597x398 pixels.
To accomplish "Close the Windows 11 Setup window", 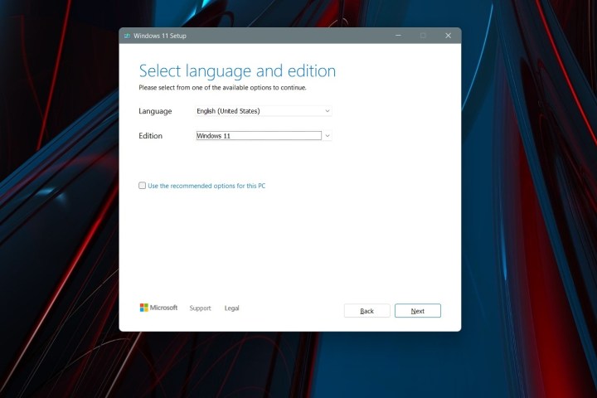I will pos(448,36).
